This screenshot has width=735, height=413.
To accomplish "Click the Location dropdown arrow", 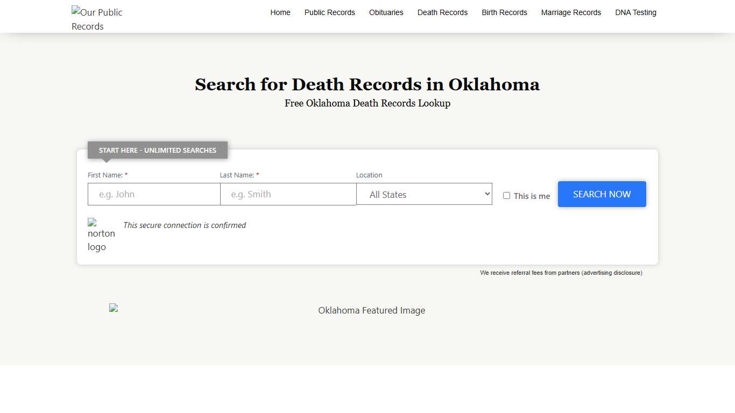I will pos(487,194).
